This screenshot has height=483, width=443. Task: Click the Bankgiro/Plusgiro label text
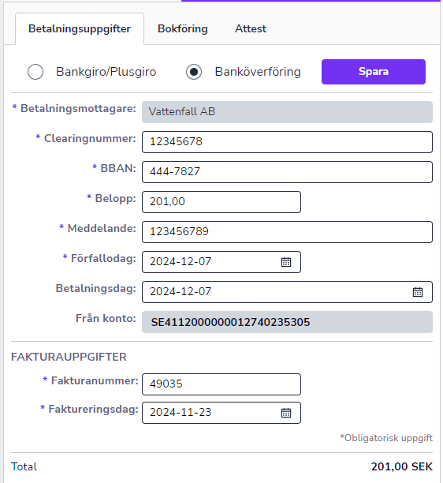[x=106, y=72]
